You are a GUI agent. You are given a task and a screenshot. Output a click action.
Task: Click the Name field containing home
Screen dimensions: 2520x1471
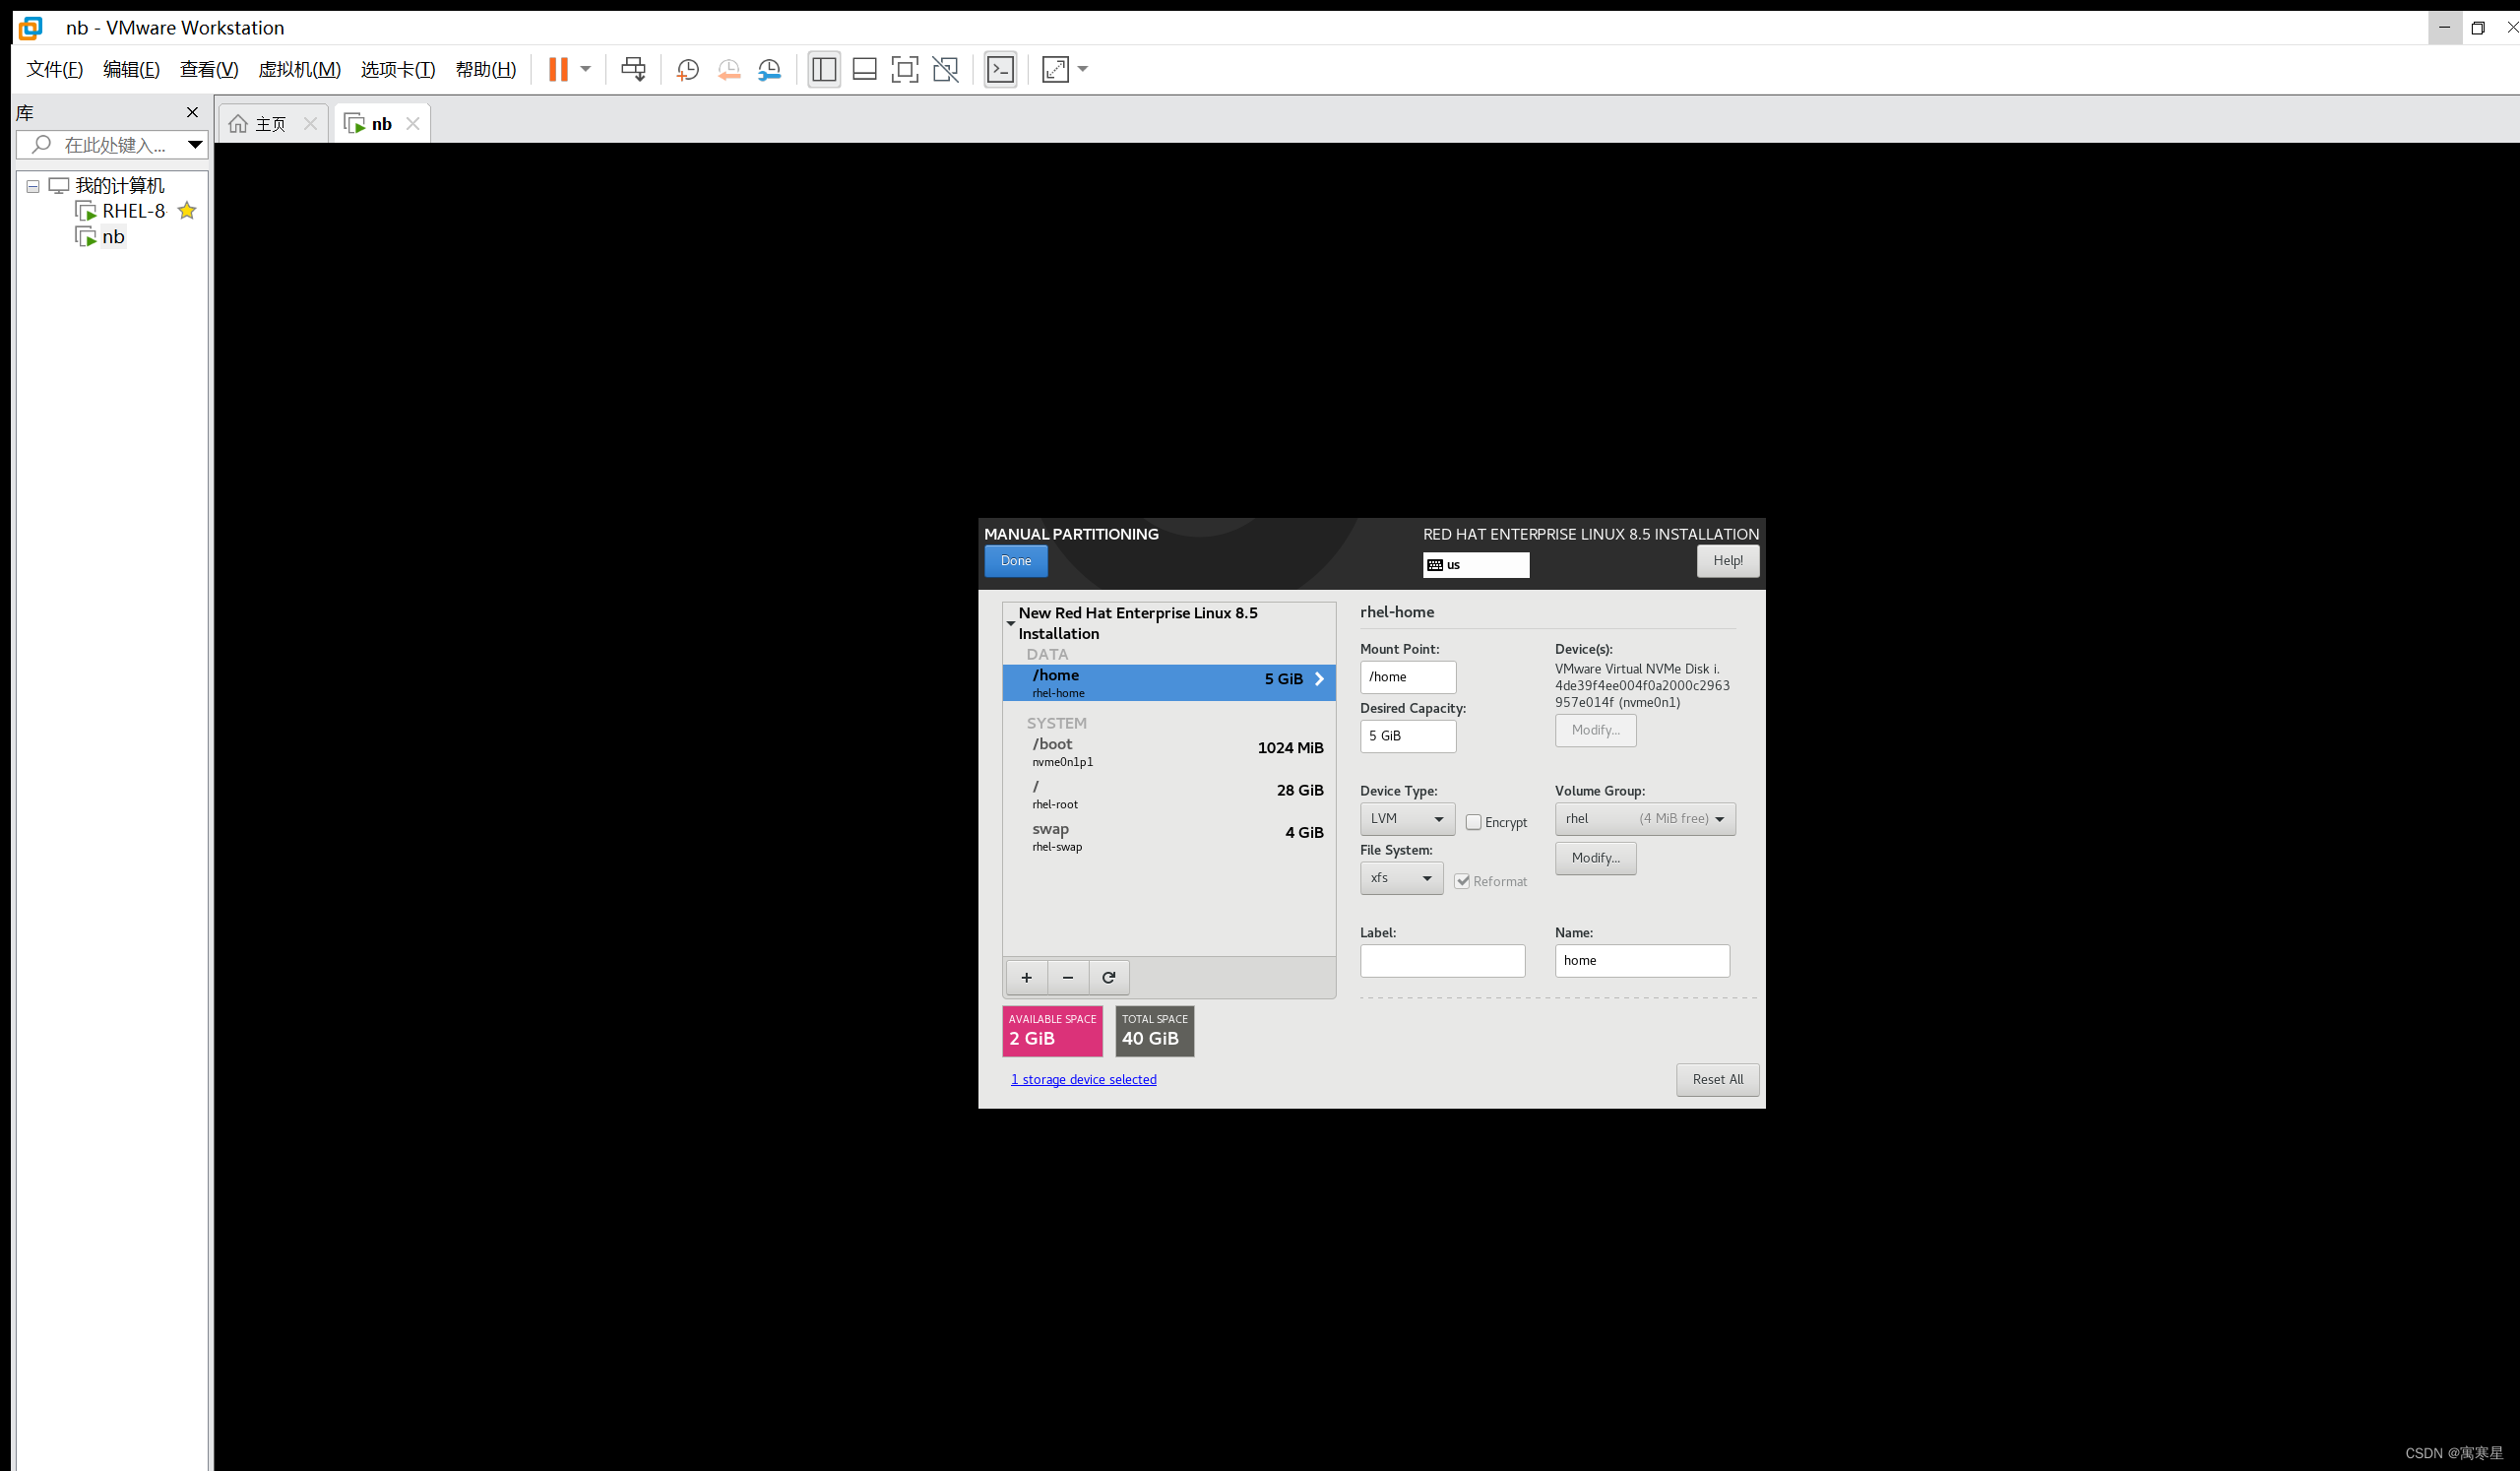1642,961
